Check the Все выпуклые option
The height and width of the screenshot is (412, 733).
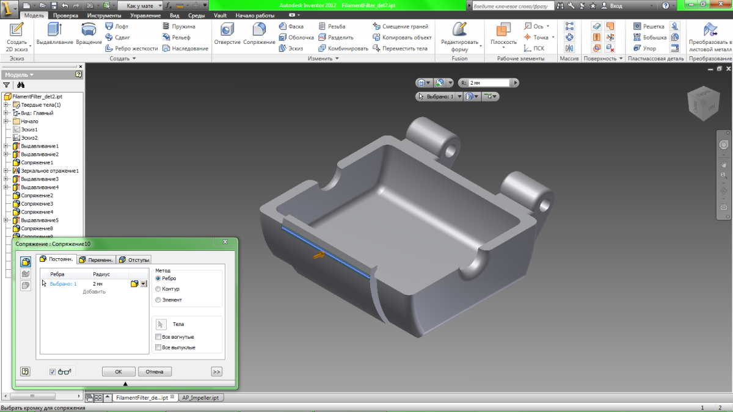point(159,347)
